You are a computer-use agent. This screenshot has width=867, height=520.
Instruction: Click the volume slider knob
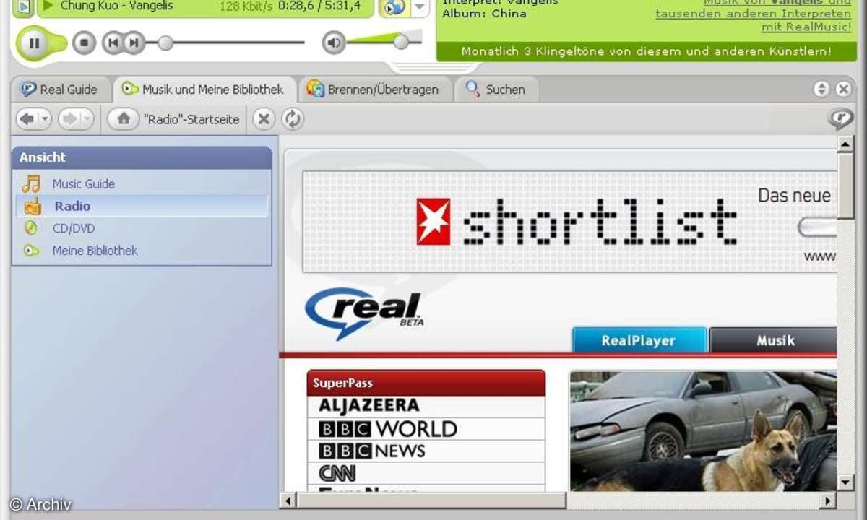[401, 43]
